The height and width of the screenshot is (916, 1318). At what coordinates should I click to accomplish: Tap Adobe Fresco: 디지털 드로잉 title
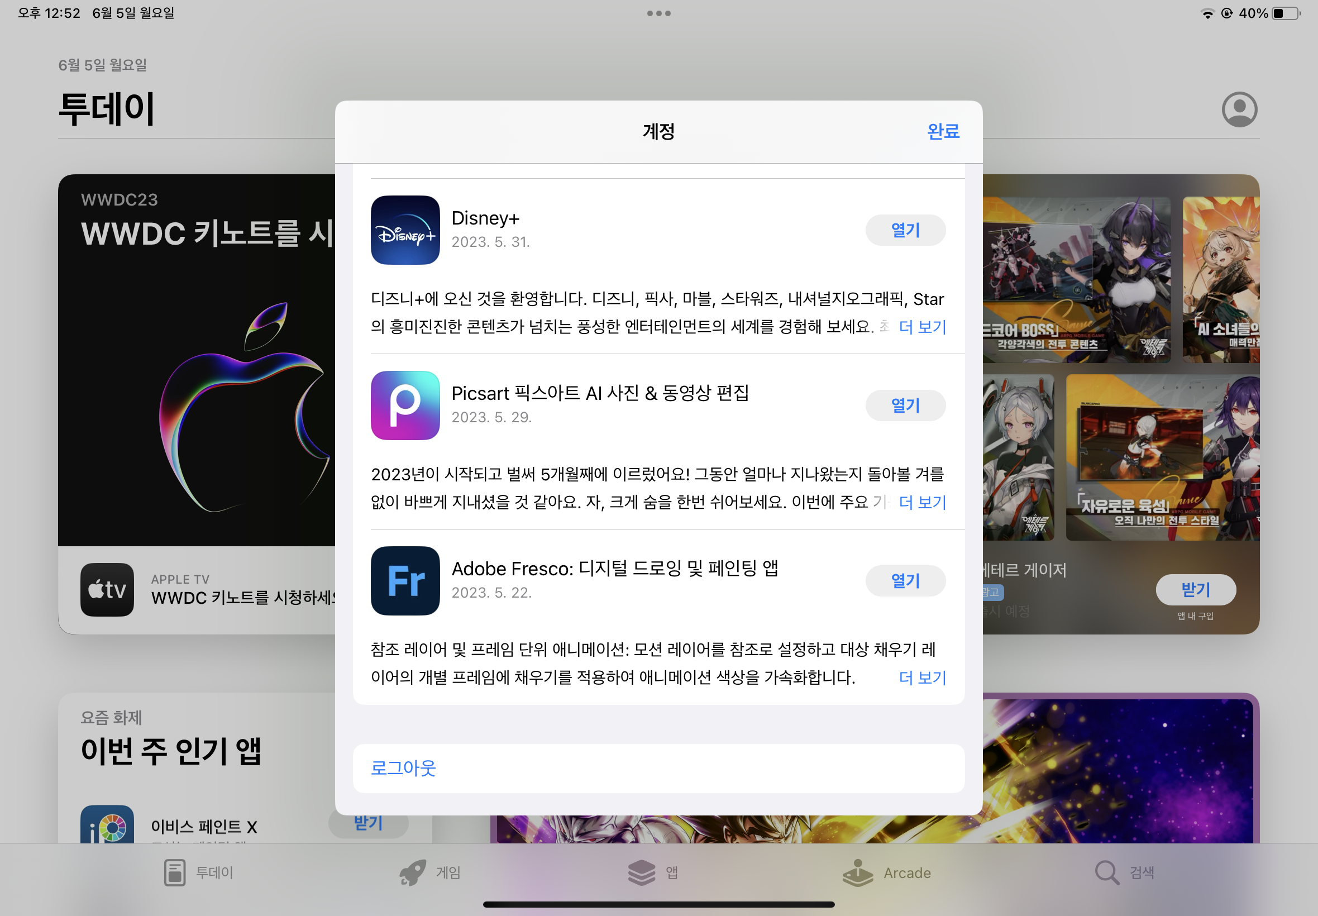click(614, 568)
